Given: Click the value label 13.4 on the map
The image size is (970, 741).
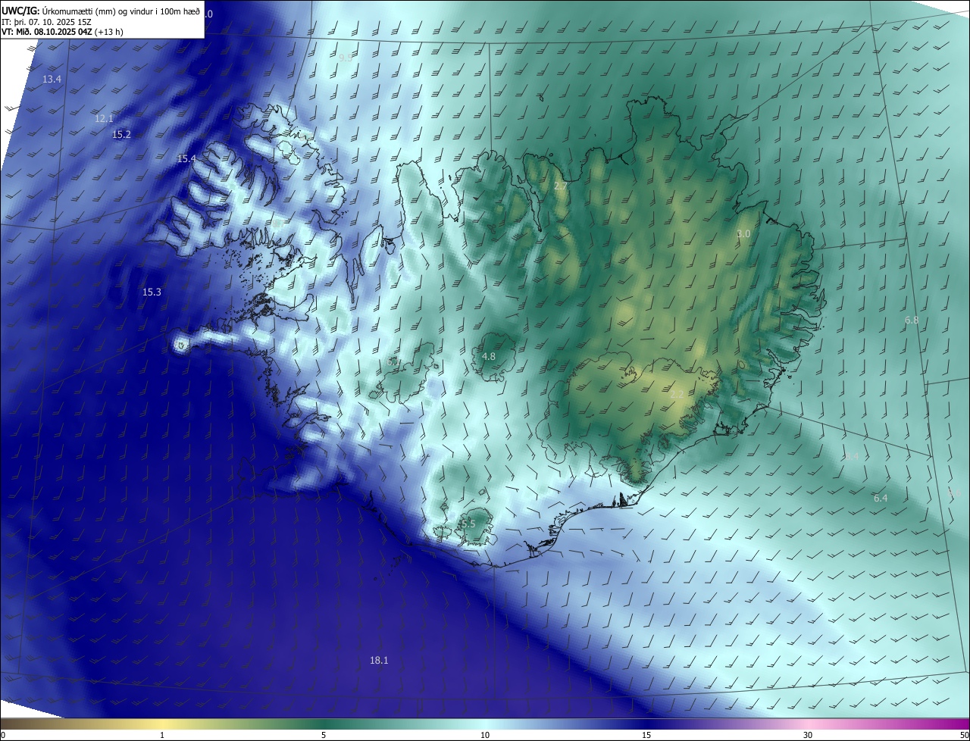Looking at the screenshot, I should tap(52, 79).
